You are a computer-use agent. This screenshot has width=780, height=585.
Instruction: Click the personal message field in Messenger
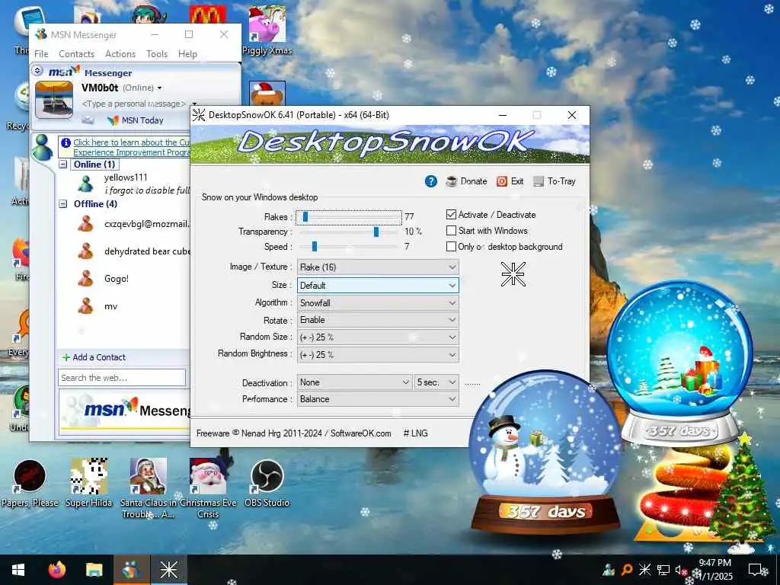click(x=134, y=104)
